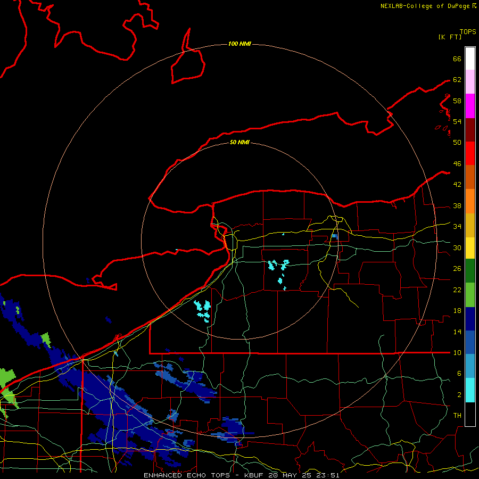Click the 26 legend label

tap(457, 269)
